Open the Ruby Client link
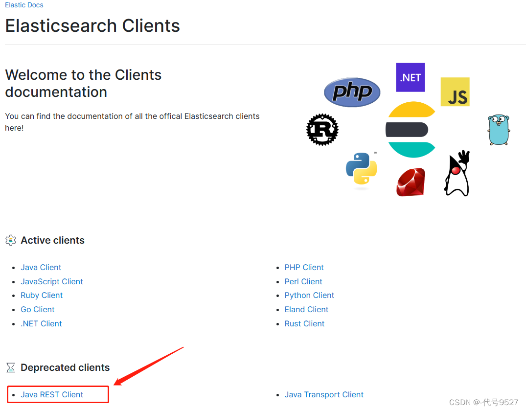 point(42,295)
